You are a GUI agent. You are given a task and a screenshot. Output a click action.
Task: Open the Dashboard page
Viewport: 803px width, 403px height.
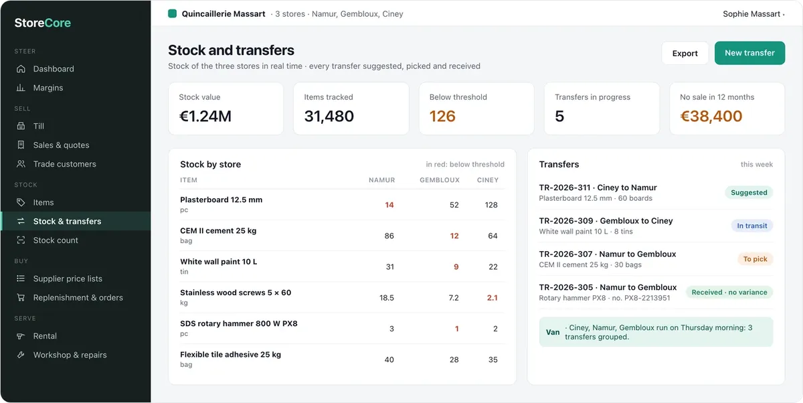tap(75, 69)
